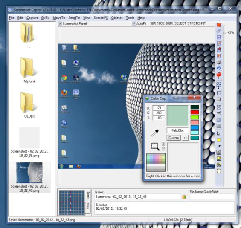
Task: Open the SpecialFX menu
Action: click(101, 18)
